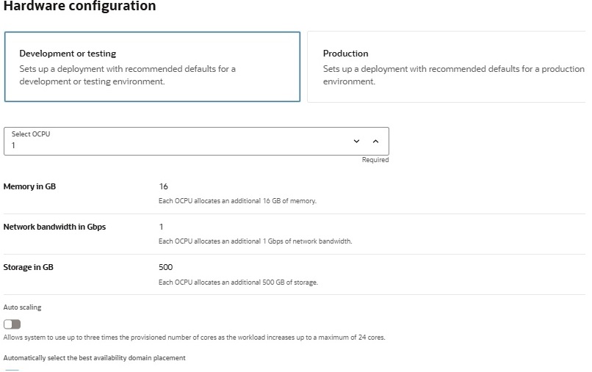Click the Hardware configuration heading

point(79,6)
